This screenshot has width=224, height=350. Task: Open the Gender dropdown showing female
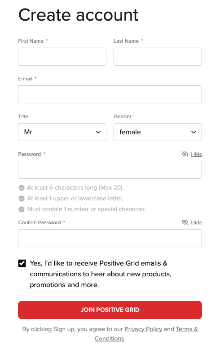158,132
